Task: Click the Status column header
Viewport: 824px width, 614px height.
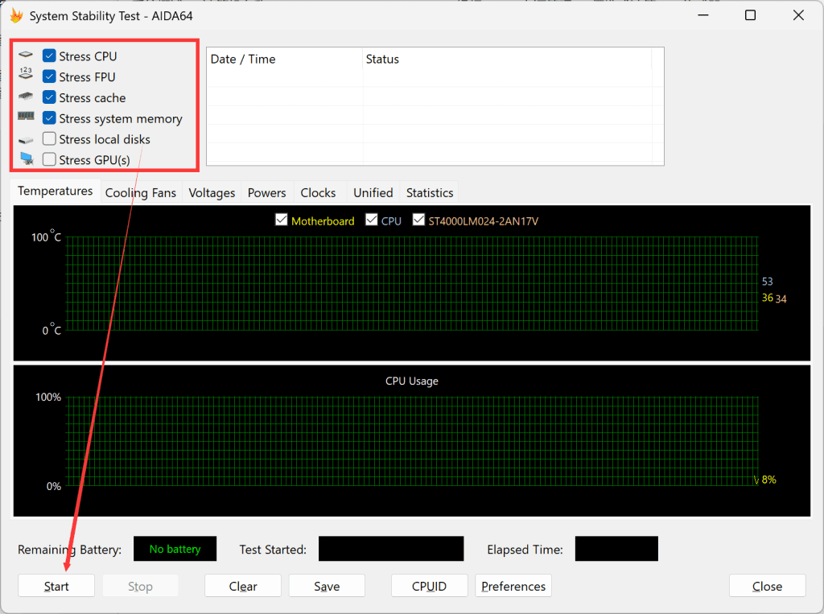Action: pyautogui.click(x=507, y=59)
